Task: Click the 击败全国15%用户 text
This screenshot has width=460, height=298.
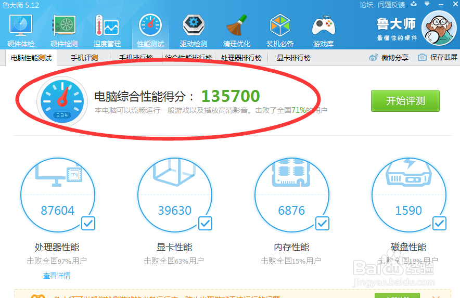Action: pos(291,261)
